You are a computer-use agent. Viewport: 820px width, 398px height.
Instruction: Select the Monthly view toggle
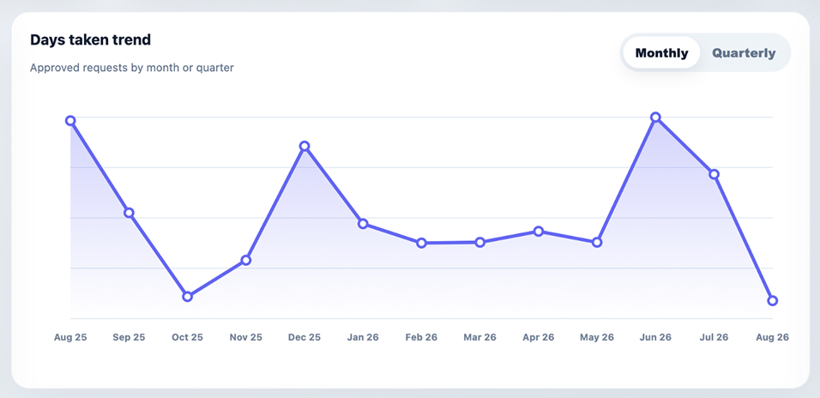coord(661,53)
